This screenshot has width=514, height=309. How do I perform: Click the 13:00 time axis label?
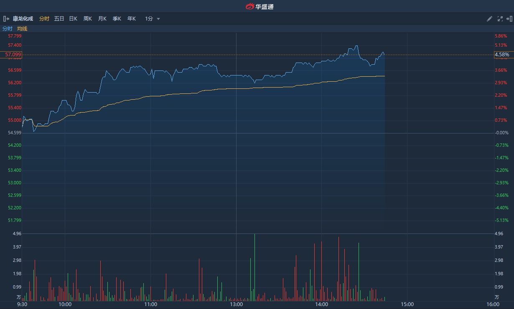pyautogui.click(x=236, y=304)
